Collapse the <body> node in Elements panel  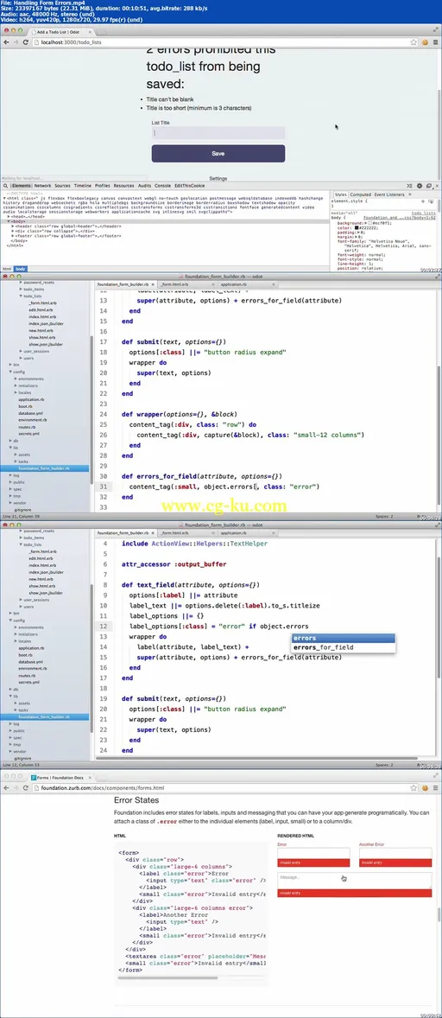pos(9,221)
